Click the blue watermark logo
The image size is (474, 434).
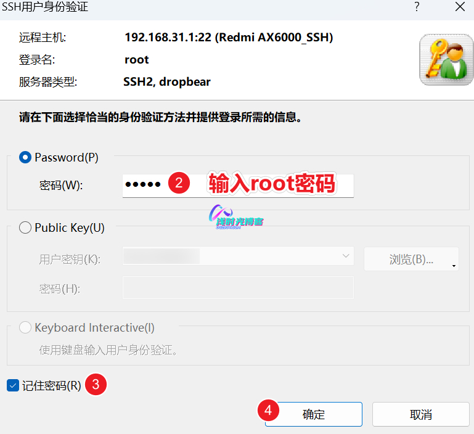(236, 217)
